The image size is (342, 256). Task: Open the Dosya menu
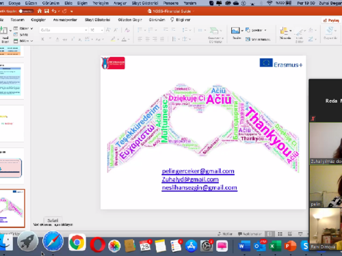(x=14, y=3)
